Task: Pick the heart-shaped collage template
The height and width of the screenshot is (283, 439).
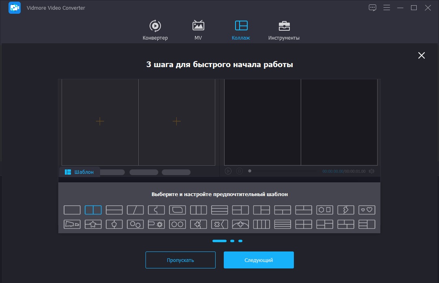Action: (x=367, y=209)
